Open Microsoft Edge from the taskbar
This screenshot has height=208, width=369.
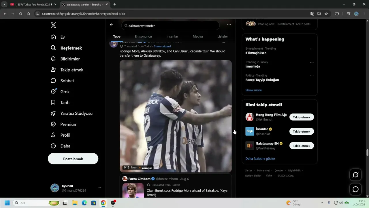point(84,203)
